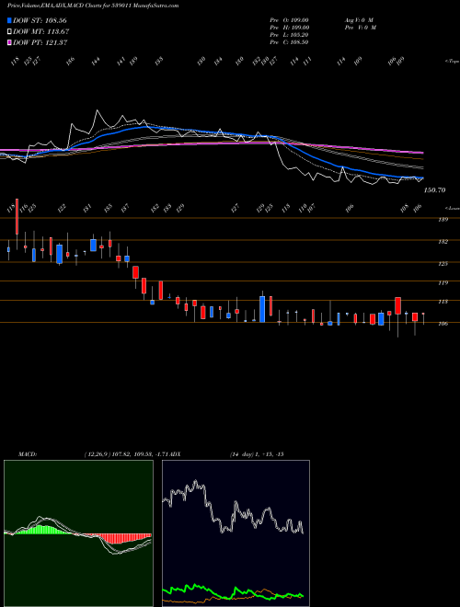Click the 'Pre O: 109.00' value
Viewport: 460px width, 607px height.
click(x=289, y=20)
